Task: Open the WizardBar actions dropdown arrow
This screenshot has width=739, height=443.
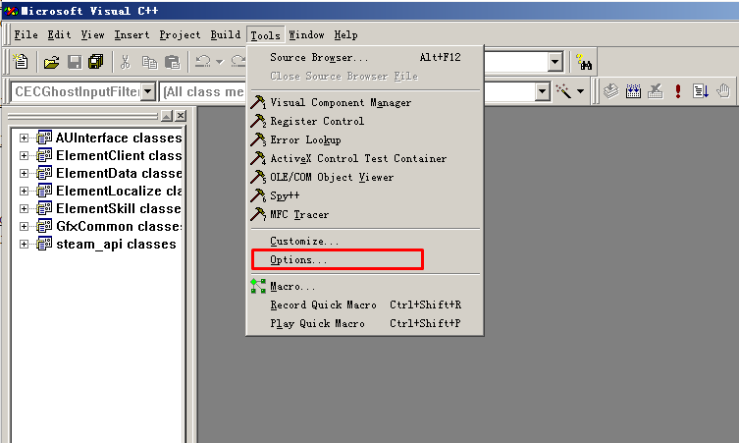Action: click(581, 91)
